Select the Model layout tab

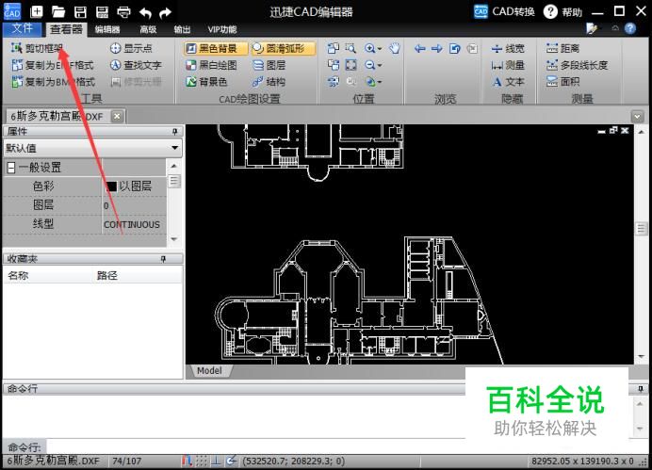pos(209,371)
